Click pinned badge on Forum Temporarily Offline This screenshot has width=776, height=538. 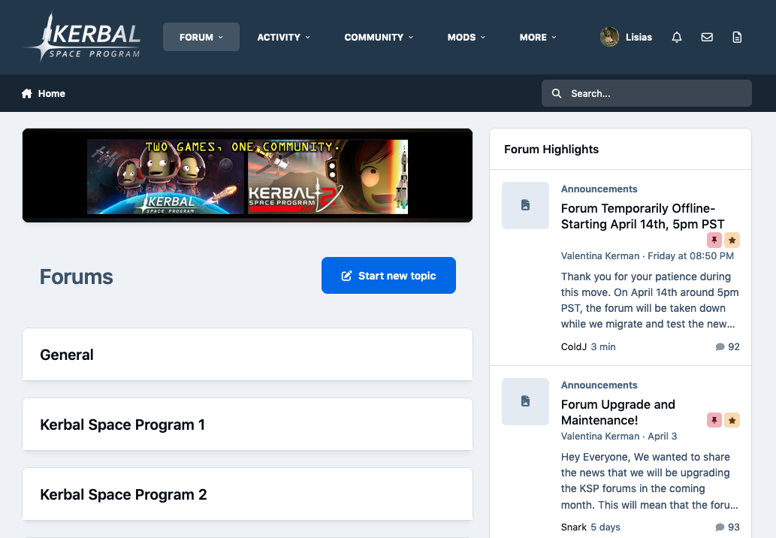714,240
